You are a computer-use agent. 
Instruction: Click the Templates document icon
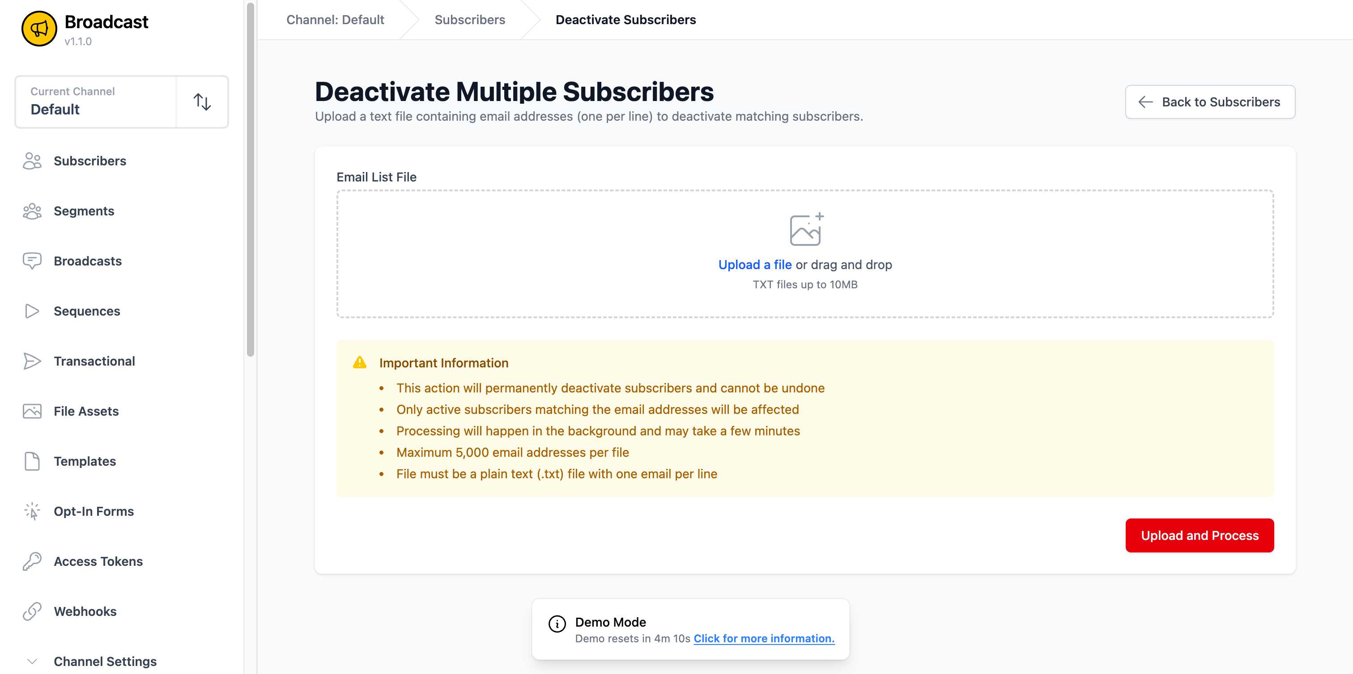(x=32, y=462)
